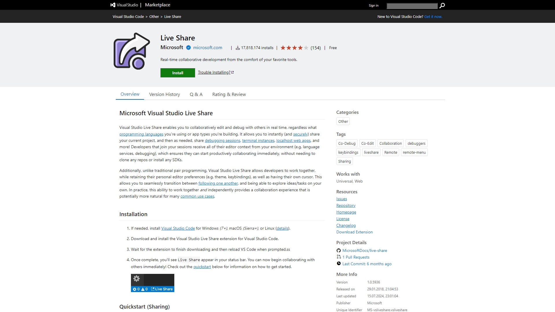Click the Microsoft publisher name
The image size is (555, 312).
[172, 47]
